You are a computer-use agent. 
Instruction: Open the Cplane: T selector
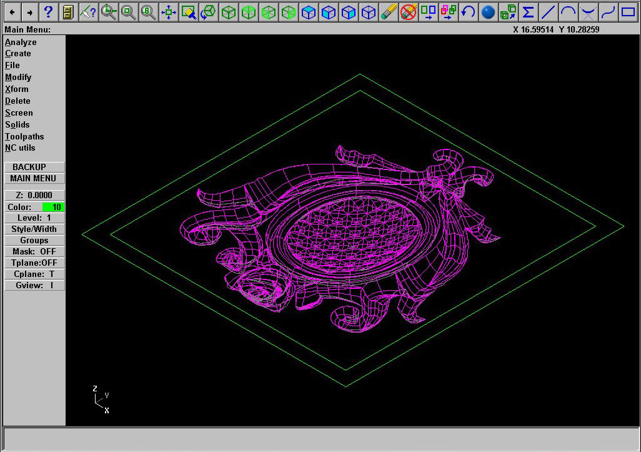[34, 274]
